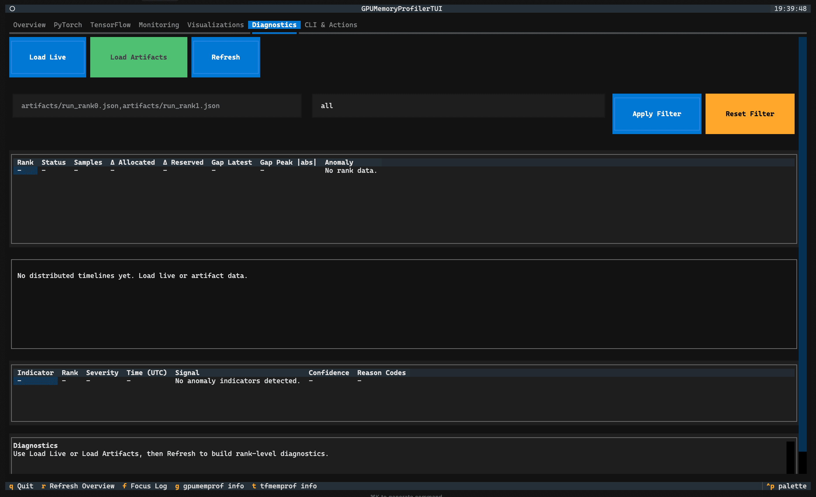Click the artifacts file path input field
The image size is (816, 497).
tap(156, 105)
